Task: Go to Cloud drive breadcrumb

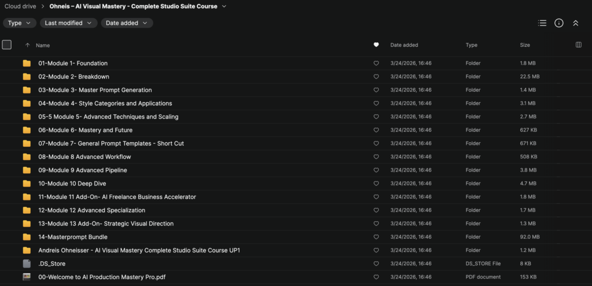Action: (x=21, y=7)
